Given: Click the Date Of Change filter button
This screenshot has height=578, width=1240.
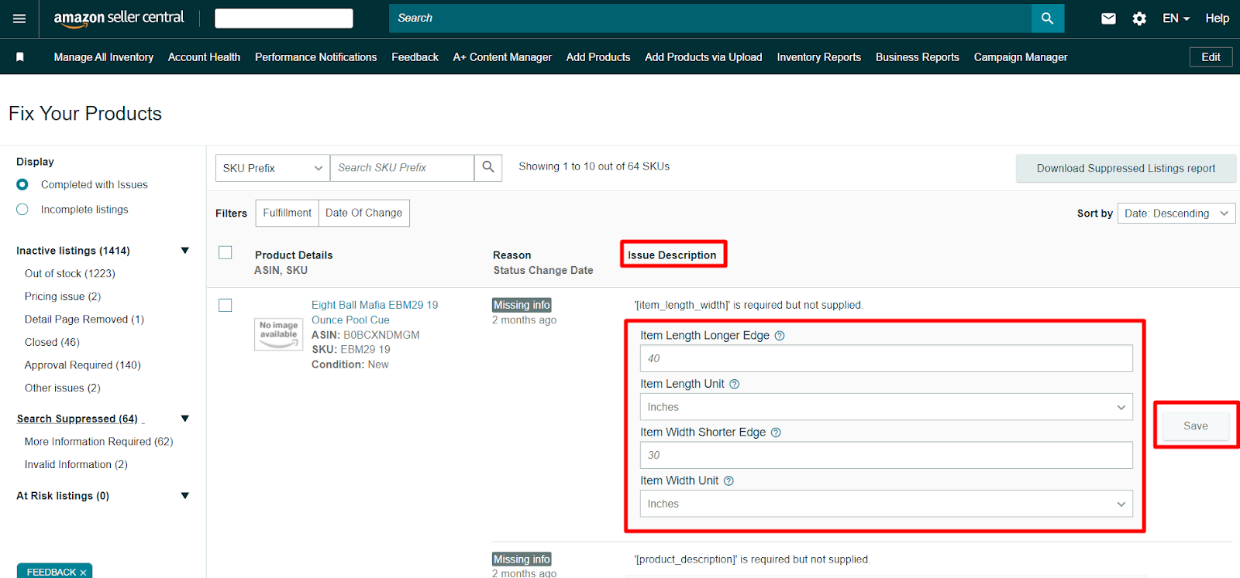Looking at the screenshot, I should coord(364,213).
